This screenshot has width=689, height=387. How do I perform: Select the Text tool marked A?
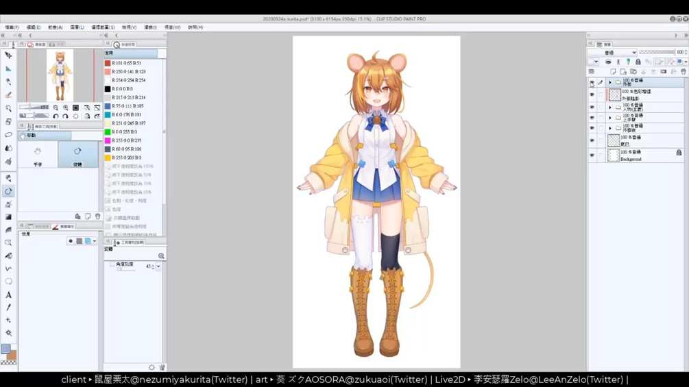(x=8, y=295)
